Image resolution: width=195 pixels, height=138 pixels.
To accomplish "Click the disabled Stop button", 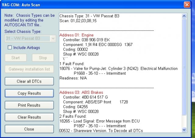I will tap(43, 58).
